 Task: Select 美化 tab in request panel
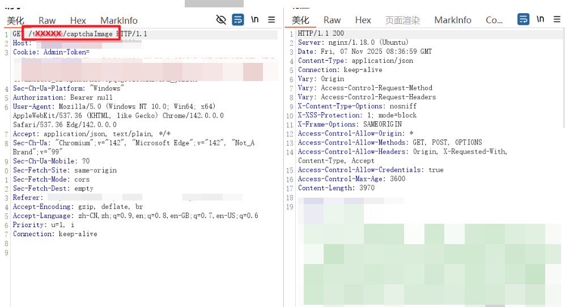(x=15, y=20)
